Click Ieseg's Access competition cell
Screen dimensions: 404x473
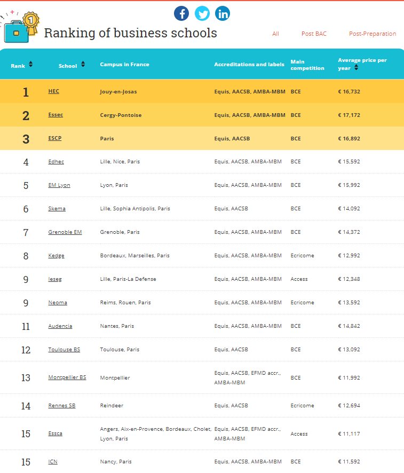pos(299,279)
